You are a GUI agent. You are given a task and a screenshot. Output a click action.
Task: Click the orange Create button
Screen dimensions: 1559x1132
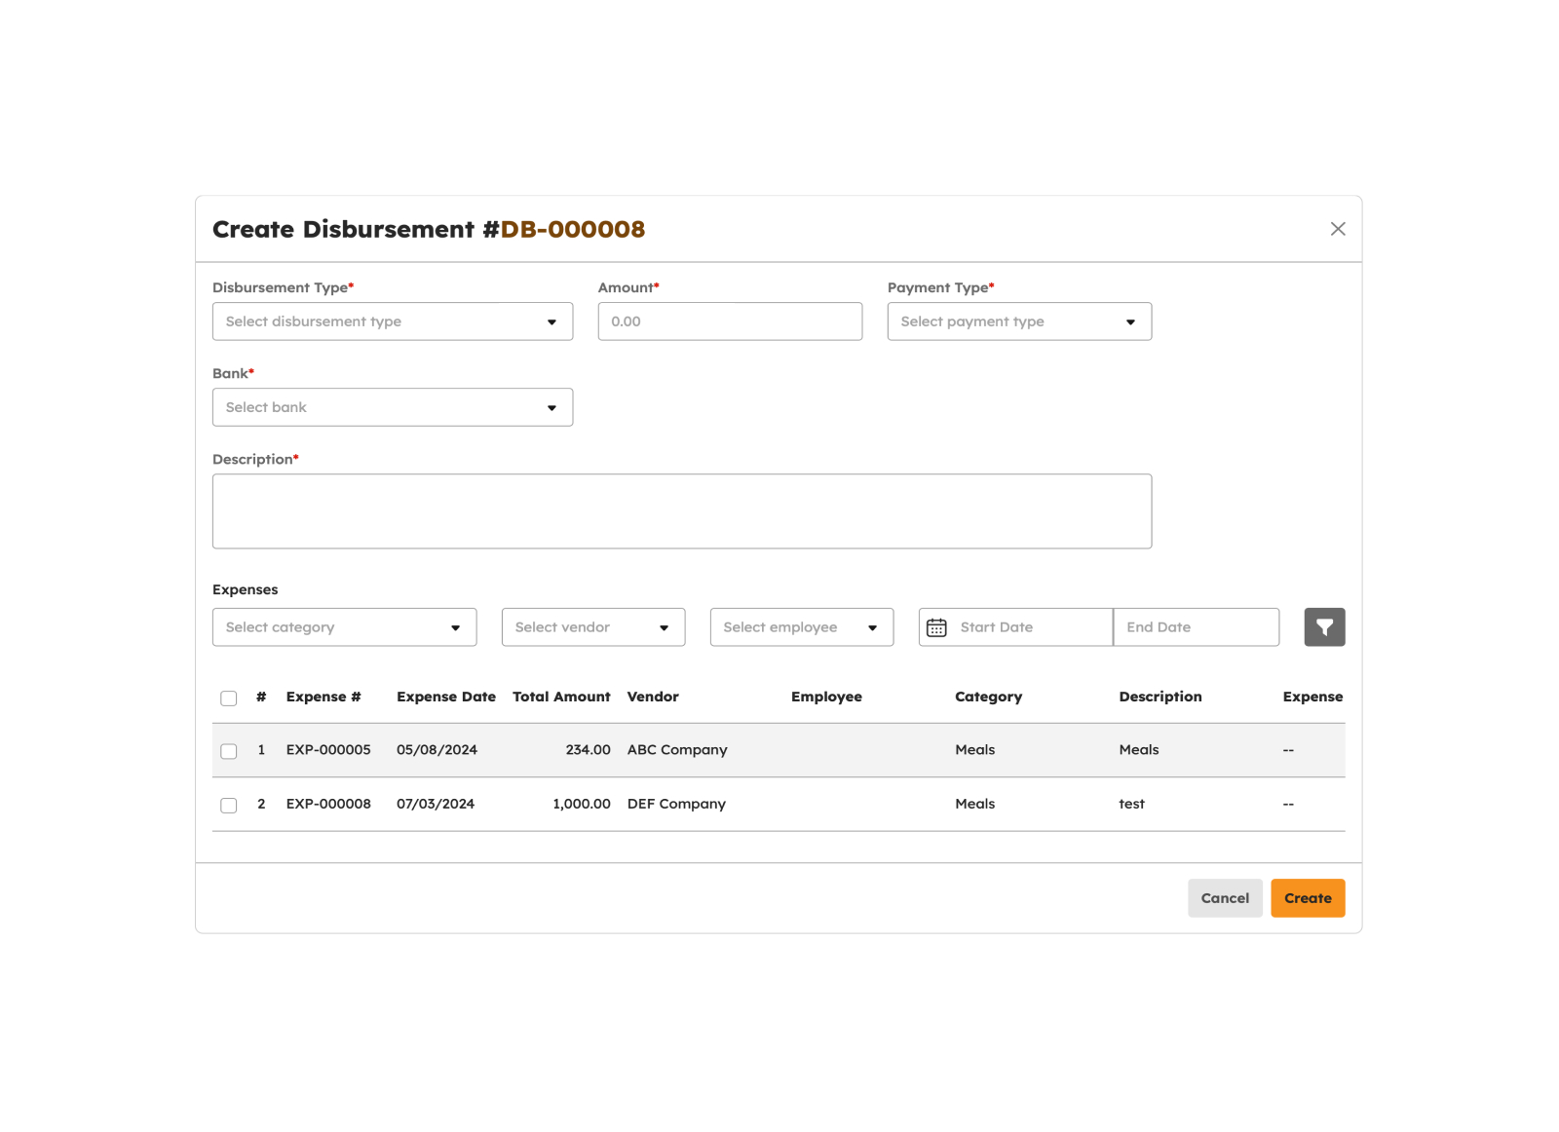[1308, 898]
